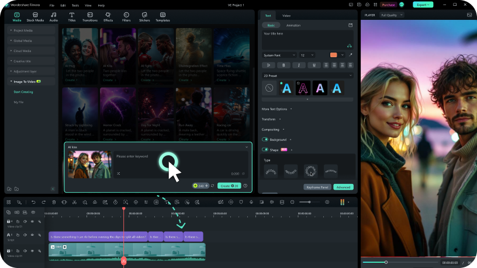Open the Keyframe Panel

317,187
